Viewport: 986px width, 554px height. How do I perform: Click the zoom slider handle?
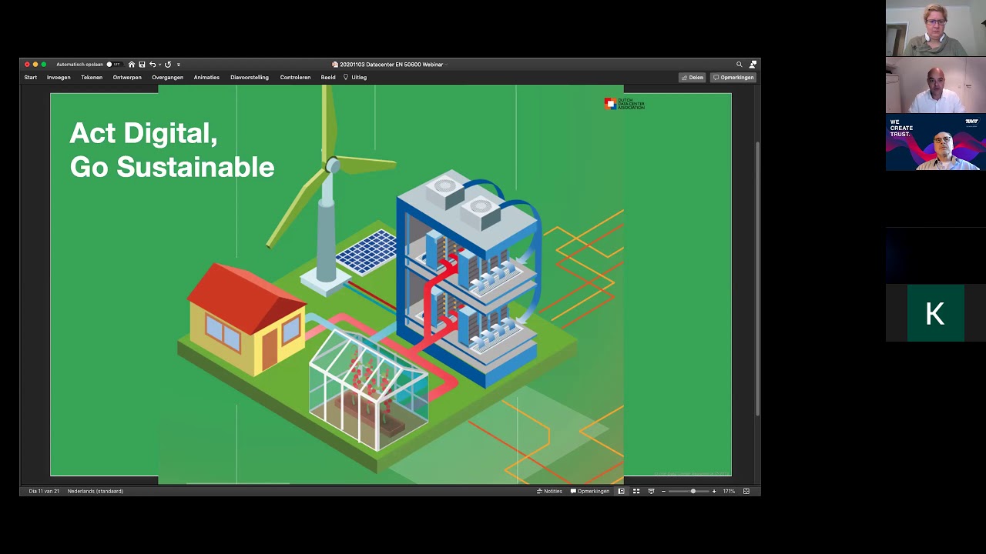(x=693, y=491)
